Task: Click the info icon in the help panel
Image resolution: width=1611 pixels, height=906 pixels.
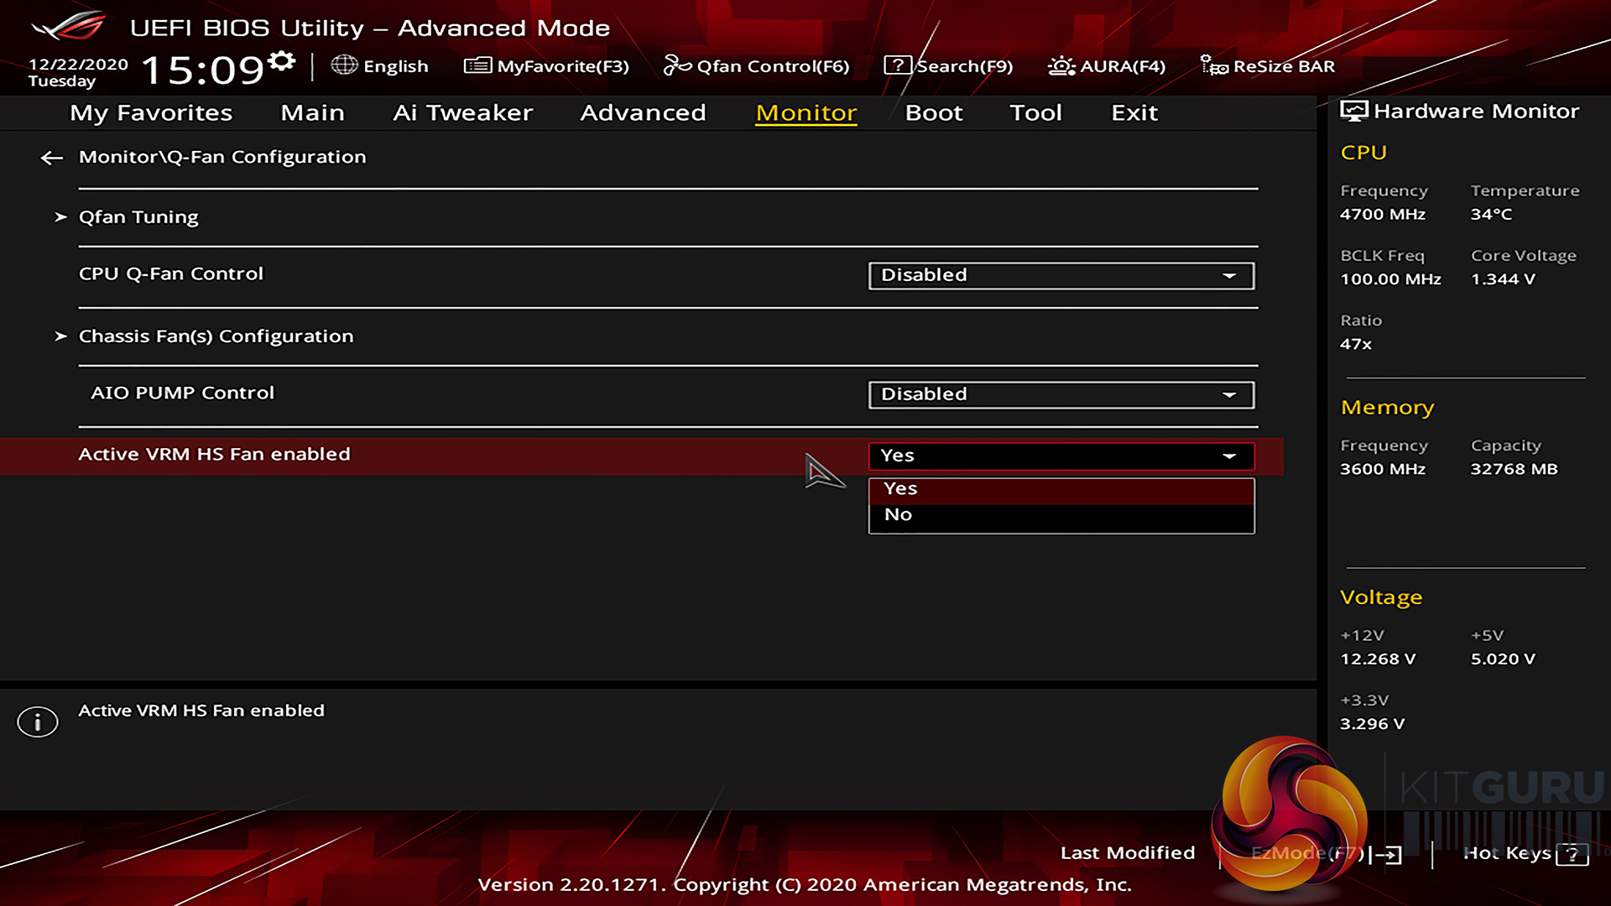Action: pyautogui.click(x=38, y=721)
